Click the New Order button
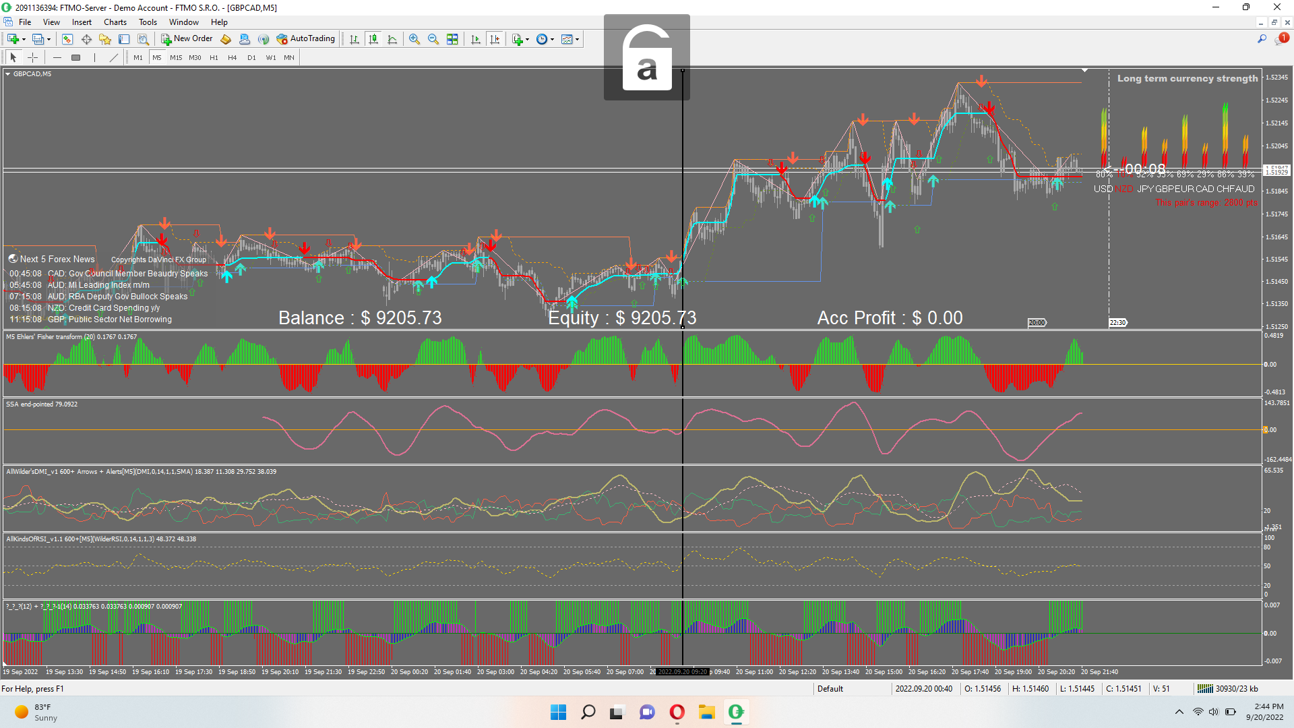Image resolution: width=1294 pixels, height=728 pixels. pyautogui.click(x=187, y=39)
